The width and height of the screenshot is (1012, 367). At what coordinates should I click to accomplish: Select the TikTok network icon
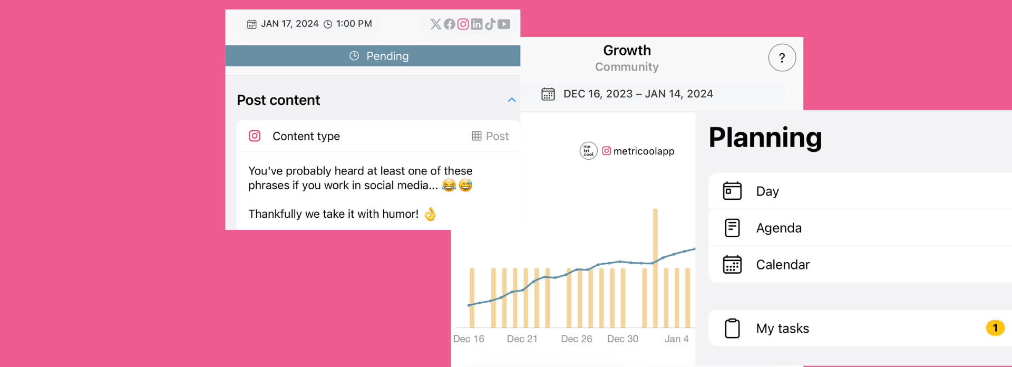490,24
